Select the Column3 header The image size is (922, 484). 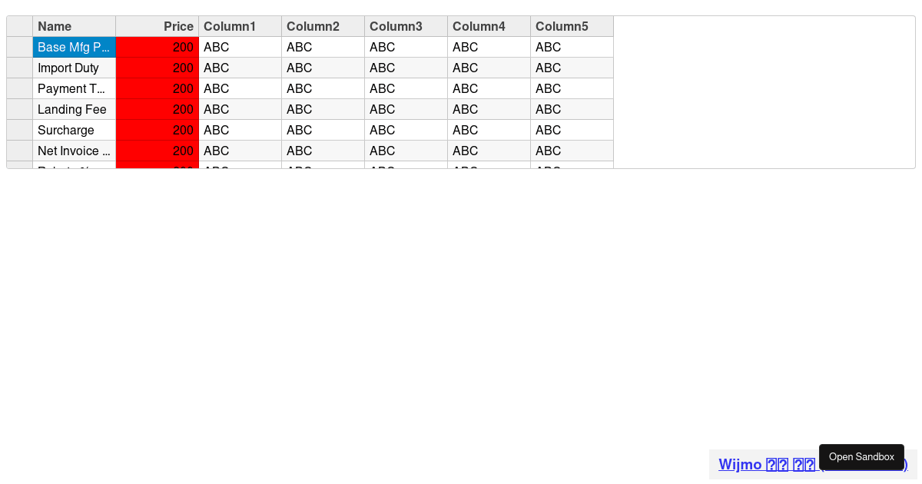[x=406, y=26]
